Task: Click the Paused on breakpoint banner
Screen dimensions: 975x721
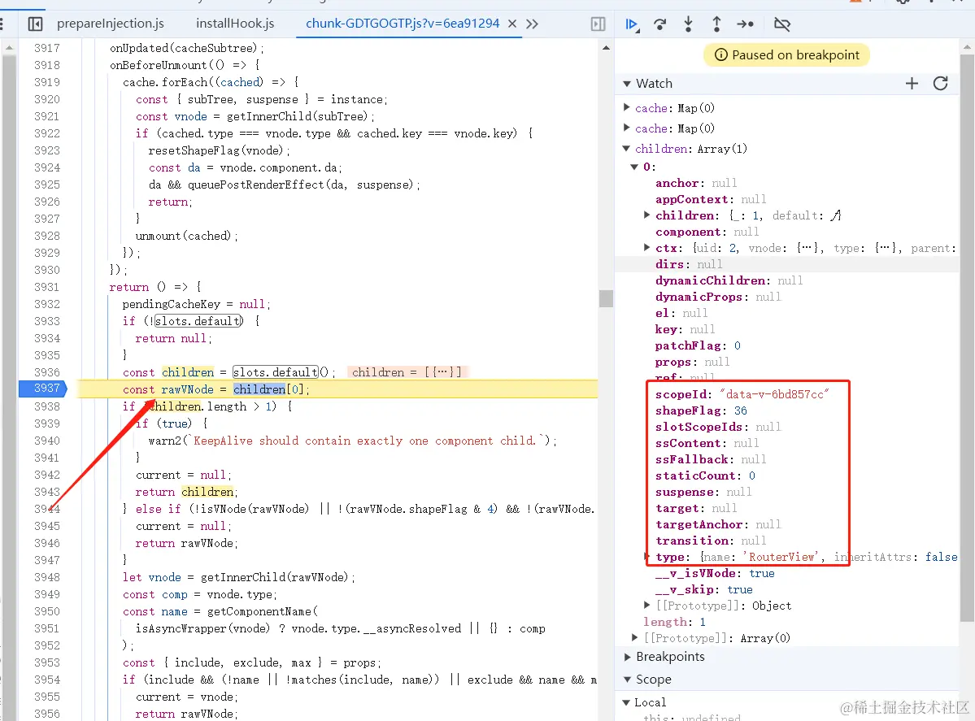Action: click(x=786, y=55)
